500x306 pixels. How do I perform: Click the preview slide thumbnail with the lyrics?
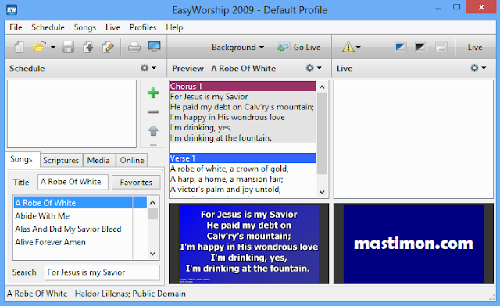pos(249,244)
